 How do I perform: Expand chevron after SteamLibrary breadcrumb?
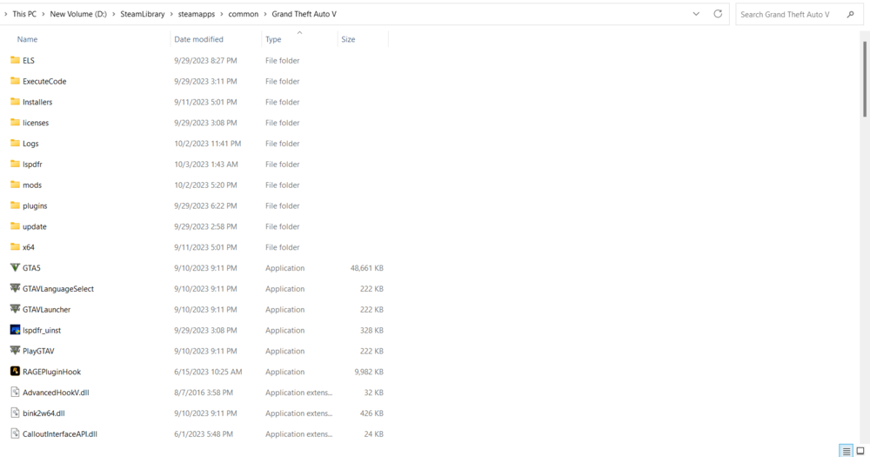pos(171,14)
